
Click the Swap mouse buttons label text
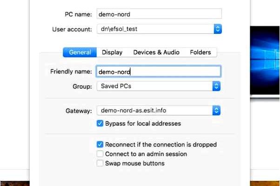pyautogui.click(x=135, y=163)
